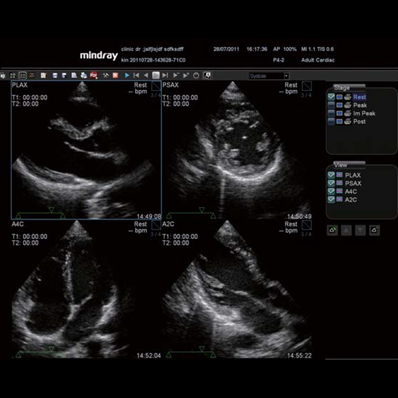Image resolution: width=398 pixels, height=398 pixels.
Task: Toggle the A2C view checkbox
Action: [x=331, y=200]
